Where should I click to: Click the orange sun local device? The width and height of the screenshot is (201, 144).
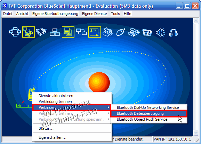[x=99, y=82]
